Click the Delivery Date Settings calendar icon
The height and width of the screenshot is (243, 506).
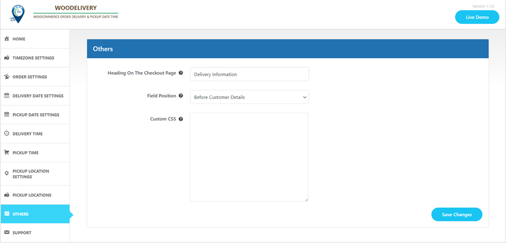(7, 95)
